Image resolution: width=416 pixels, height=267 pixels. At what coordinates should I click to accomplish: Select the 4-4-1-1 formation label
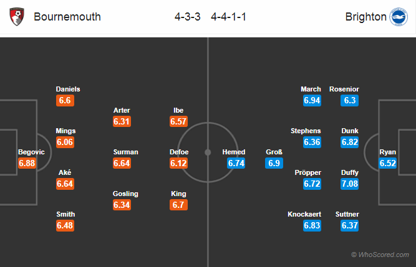228,17
